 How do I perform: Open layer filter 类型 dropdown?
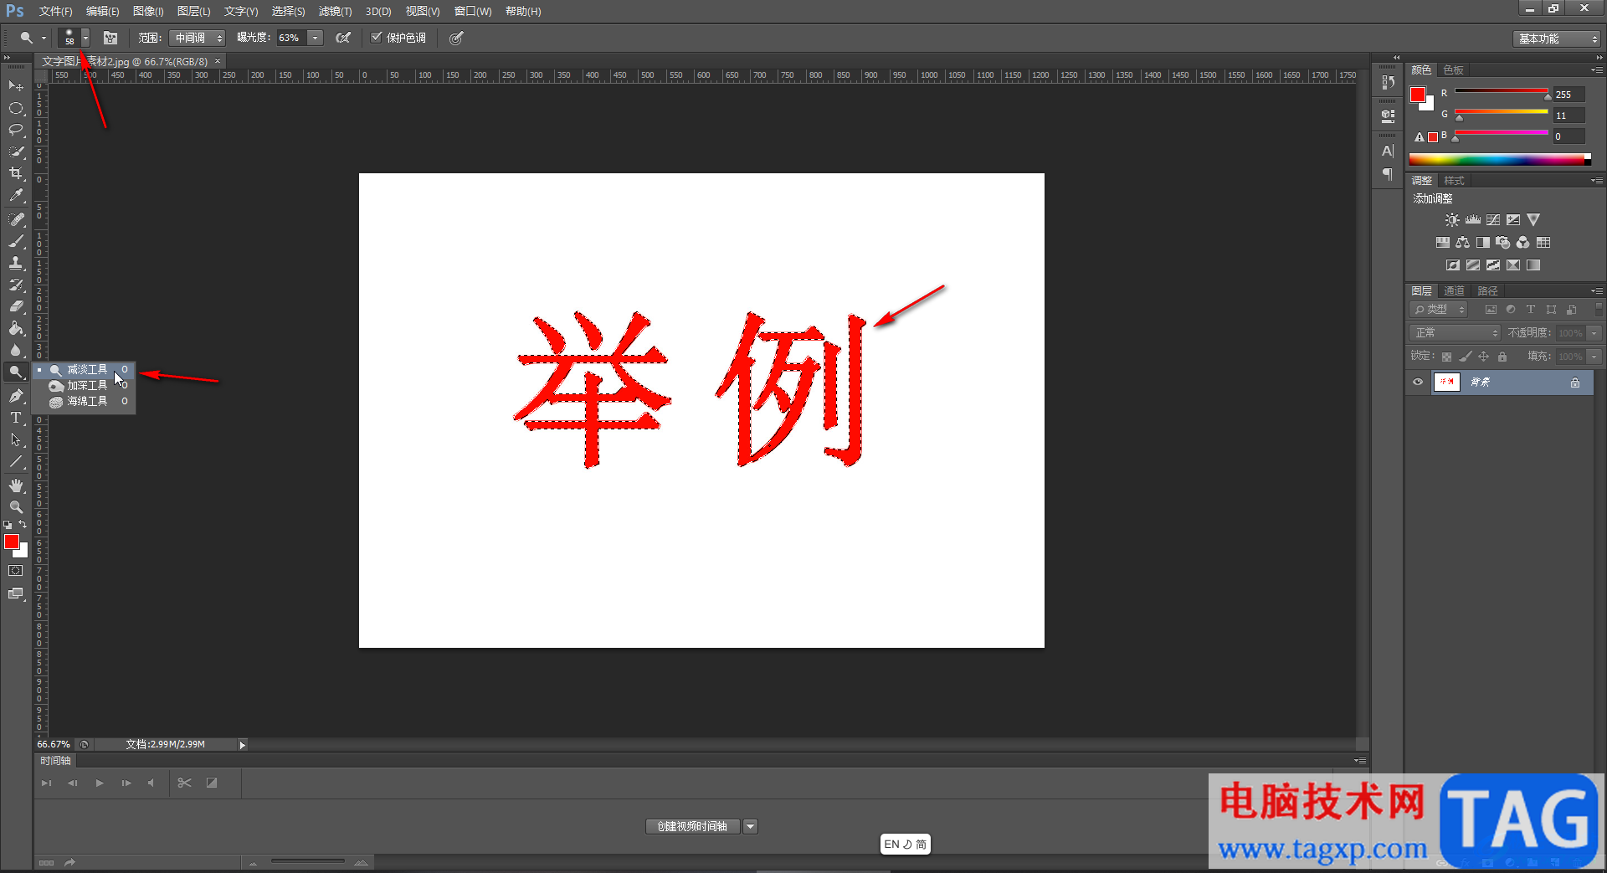pos(1439,310)
